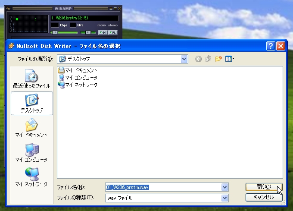Create a new folder
The image size is (293, 211).
[x=218, y=59]
